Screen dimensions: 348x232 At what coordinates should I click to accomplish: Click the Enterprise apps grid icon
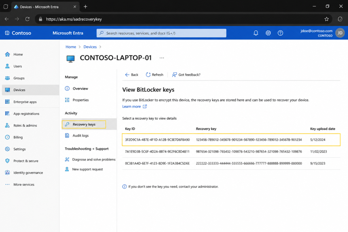pos(7,102)
